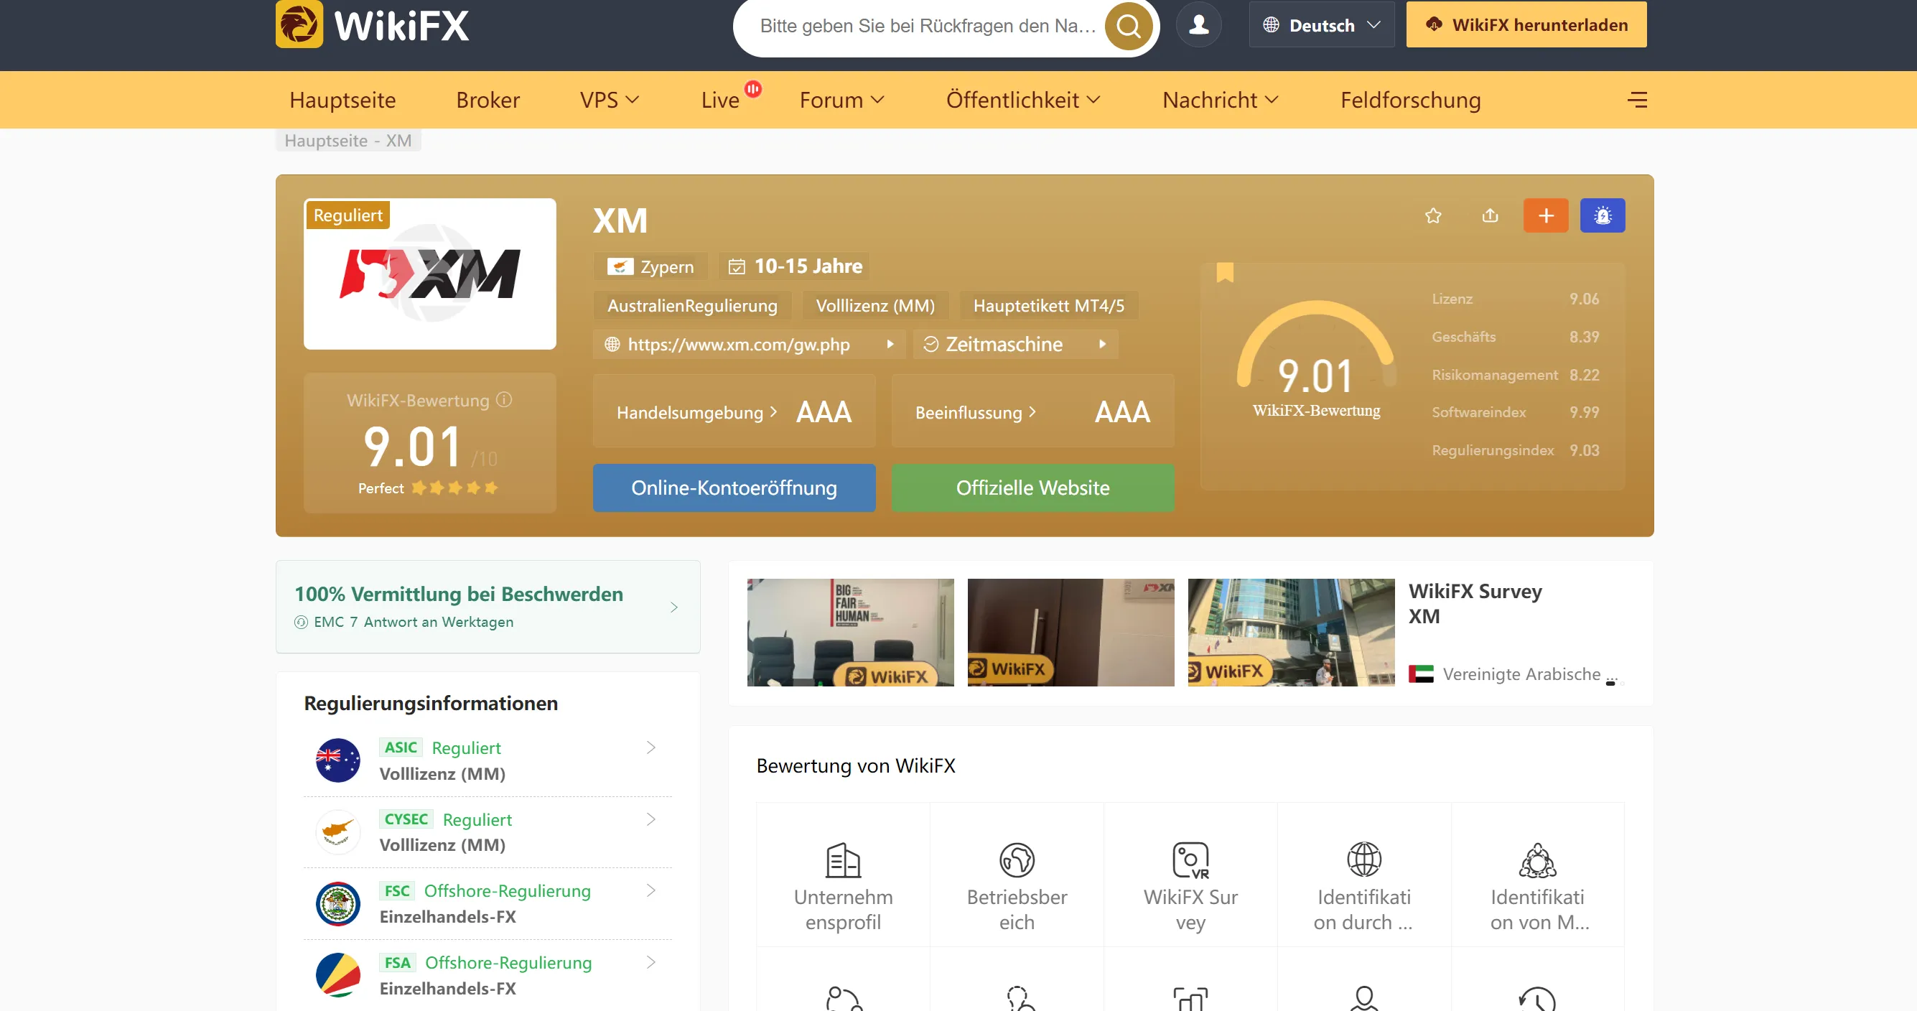
Task: Open the Betriebsbereich icon
Action: click(x=1017, y=861)
